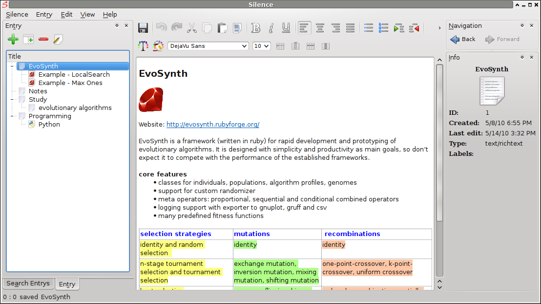541x304 pixels.
Task: Open the Entry menu
Action: pos(44,15)
